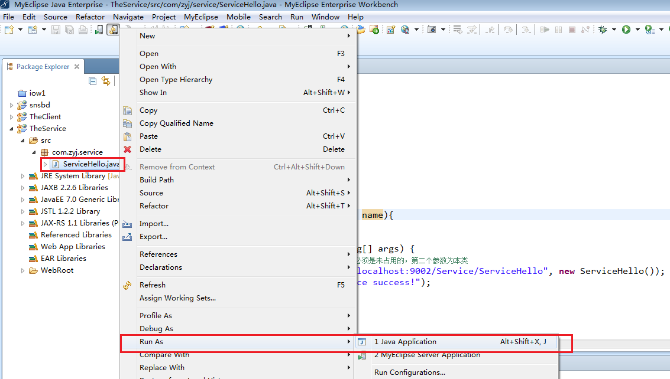Select Referenced Libraries in tree
670x379 pixels.
76,235
